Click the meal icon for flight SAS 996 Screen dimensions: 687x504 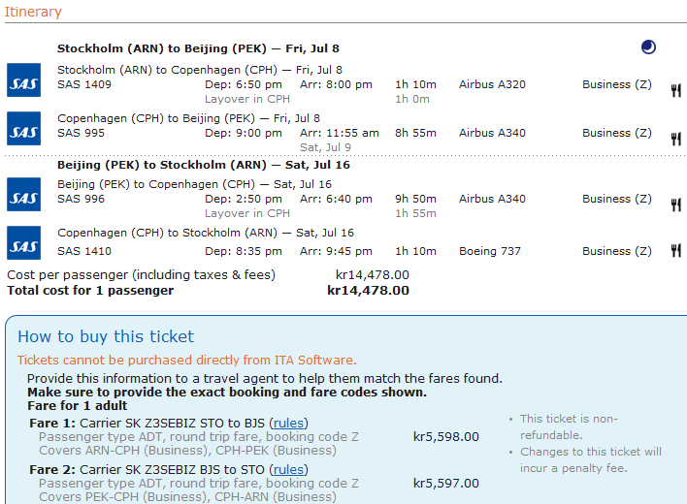point(675,205)
